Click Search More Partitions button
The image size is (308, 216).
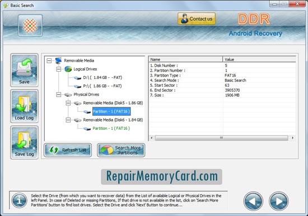121,150
